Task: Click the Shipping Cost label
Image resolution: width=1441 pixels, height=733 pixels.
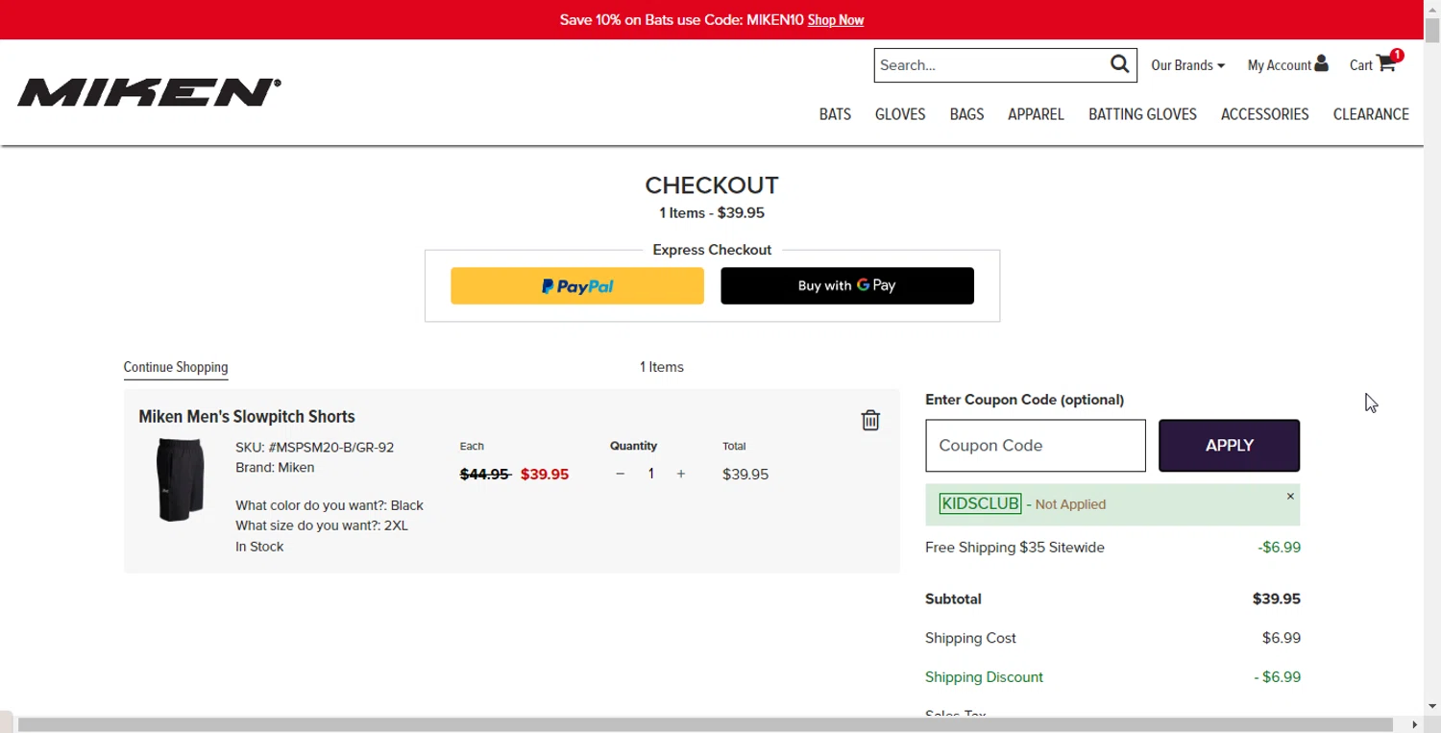Action: (x=970, y=638)
